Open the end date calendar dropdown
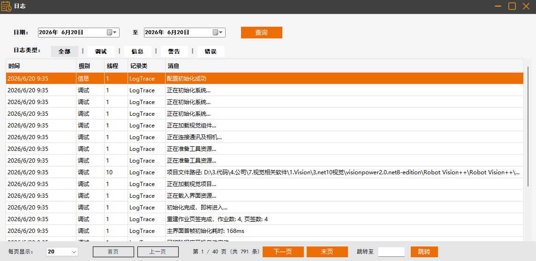The image size is (536, 261). click(x=218, y=32)
